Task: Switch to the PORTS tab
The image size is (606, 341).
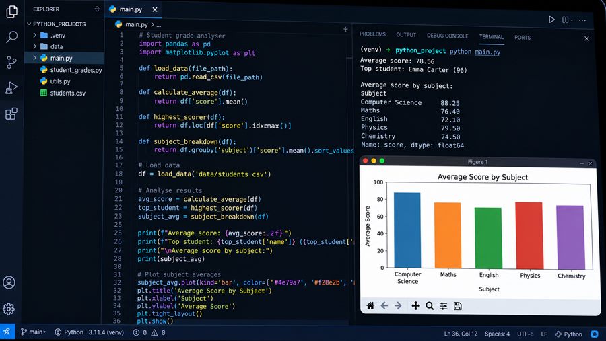Action: [523, 38]
